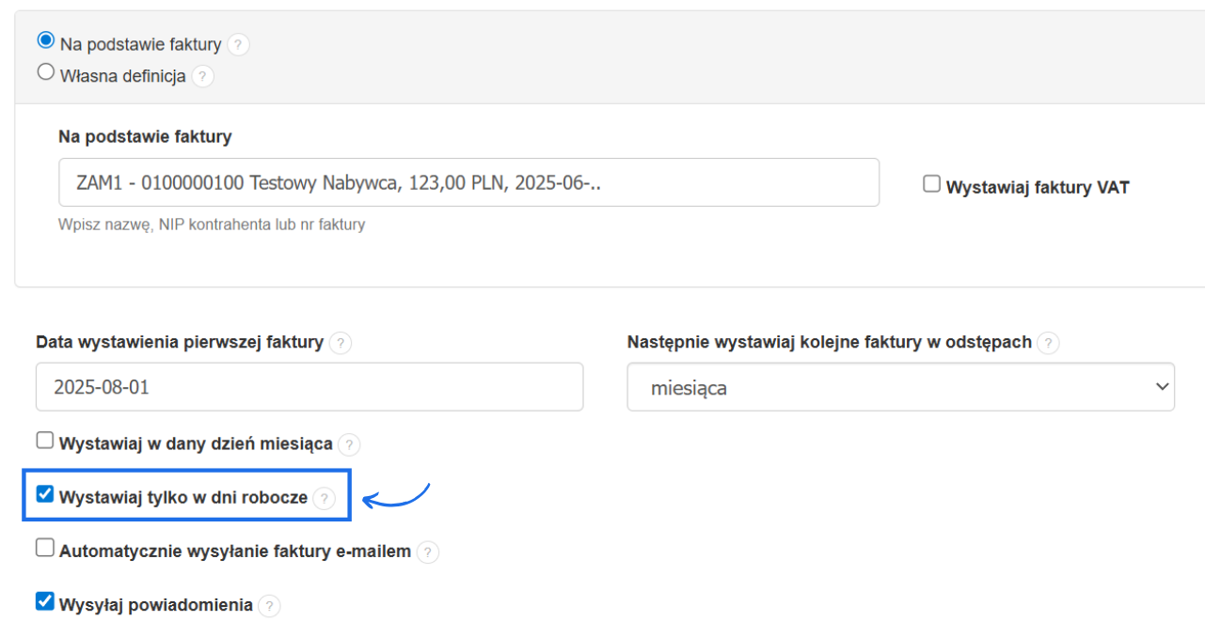The image size is (1205, 637).
Task: Click help icon next to 'Własna definicja'
Action: [x=203, y=76]
